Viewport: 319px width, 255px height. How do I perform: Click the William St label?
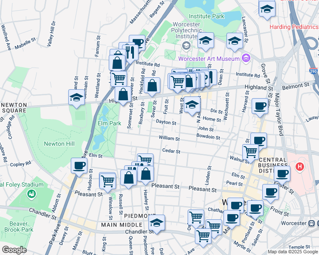coord(169,138)
